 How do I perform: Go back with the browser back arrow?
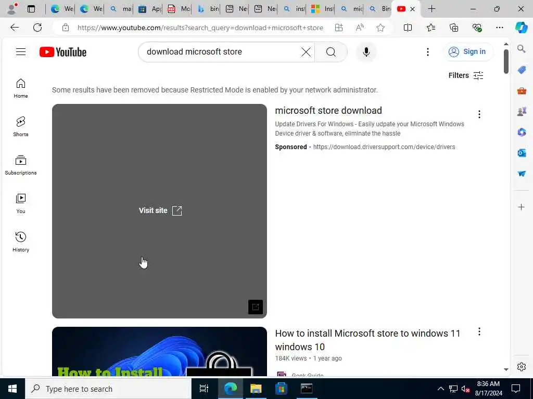[14, 28]
